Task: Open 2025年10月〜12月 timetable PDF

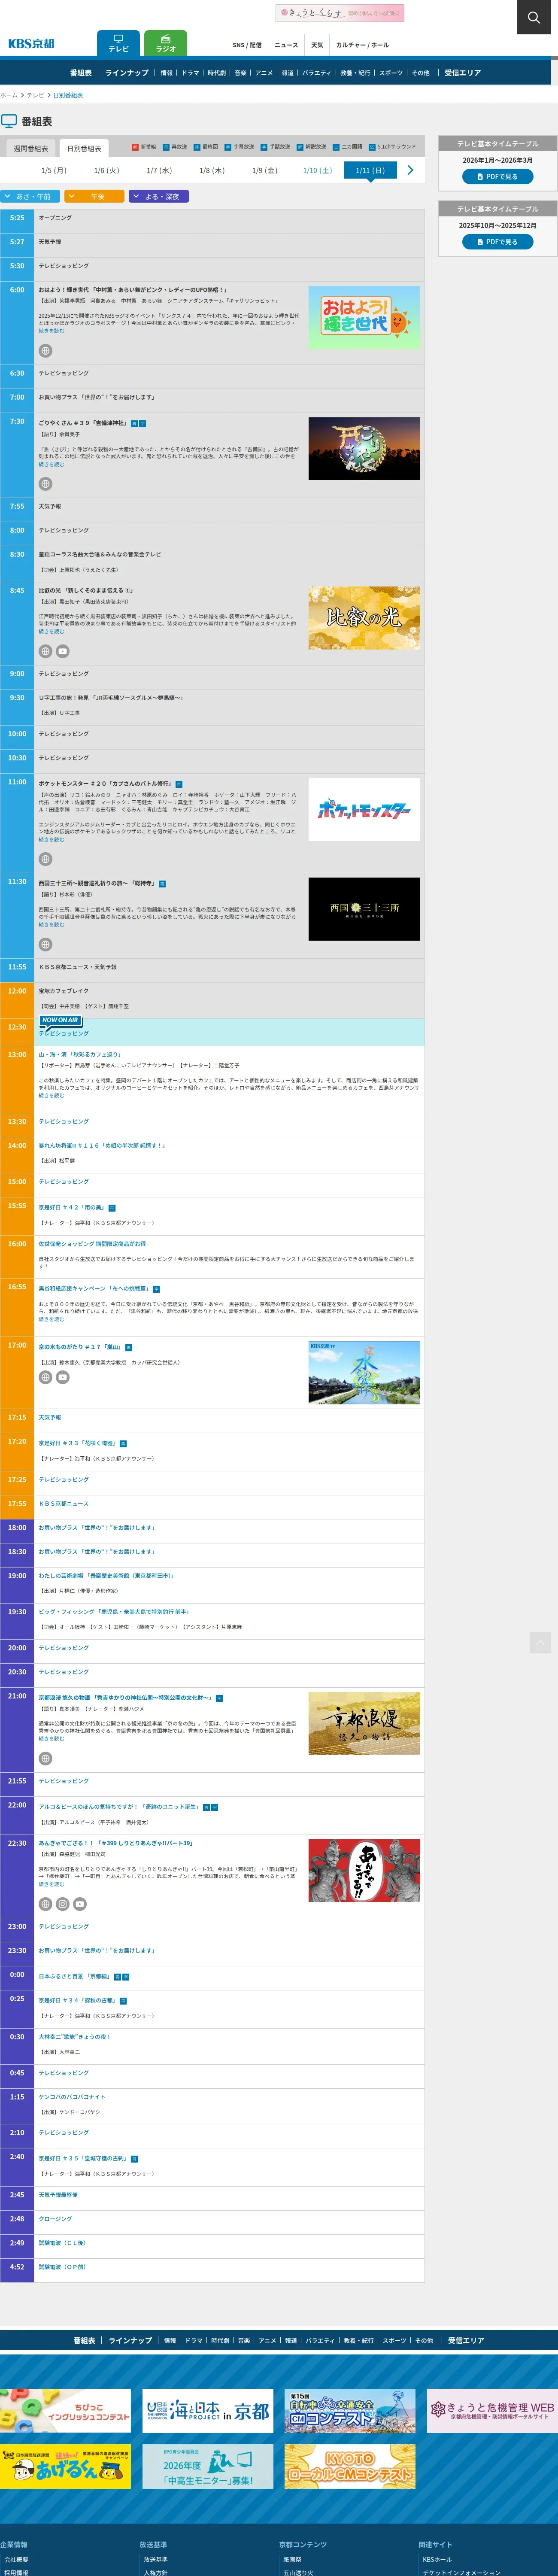Action: click(x=497, y=242)
